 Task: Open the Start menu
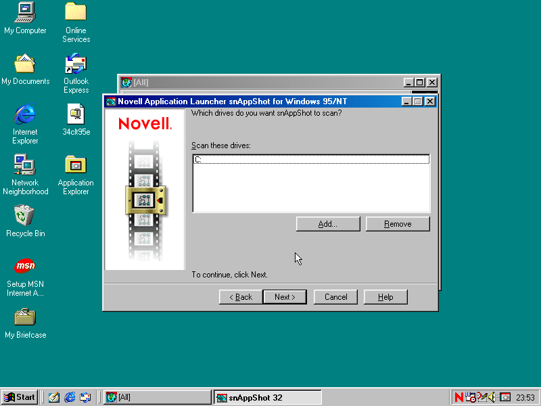(20, 397)
